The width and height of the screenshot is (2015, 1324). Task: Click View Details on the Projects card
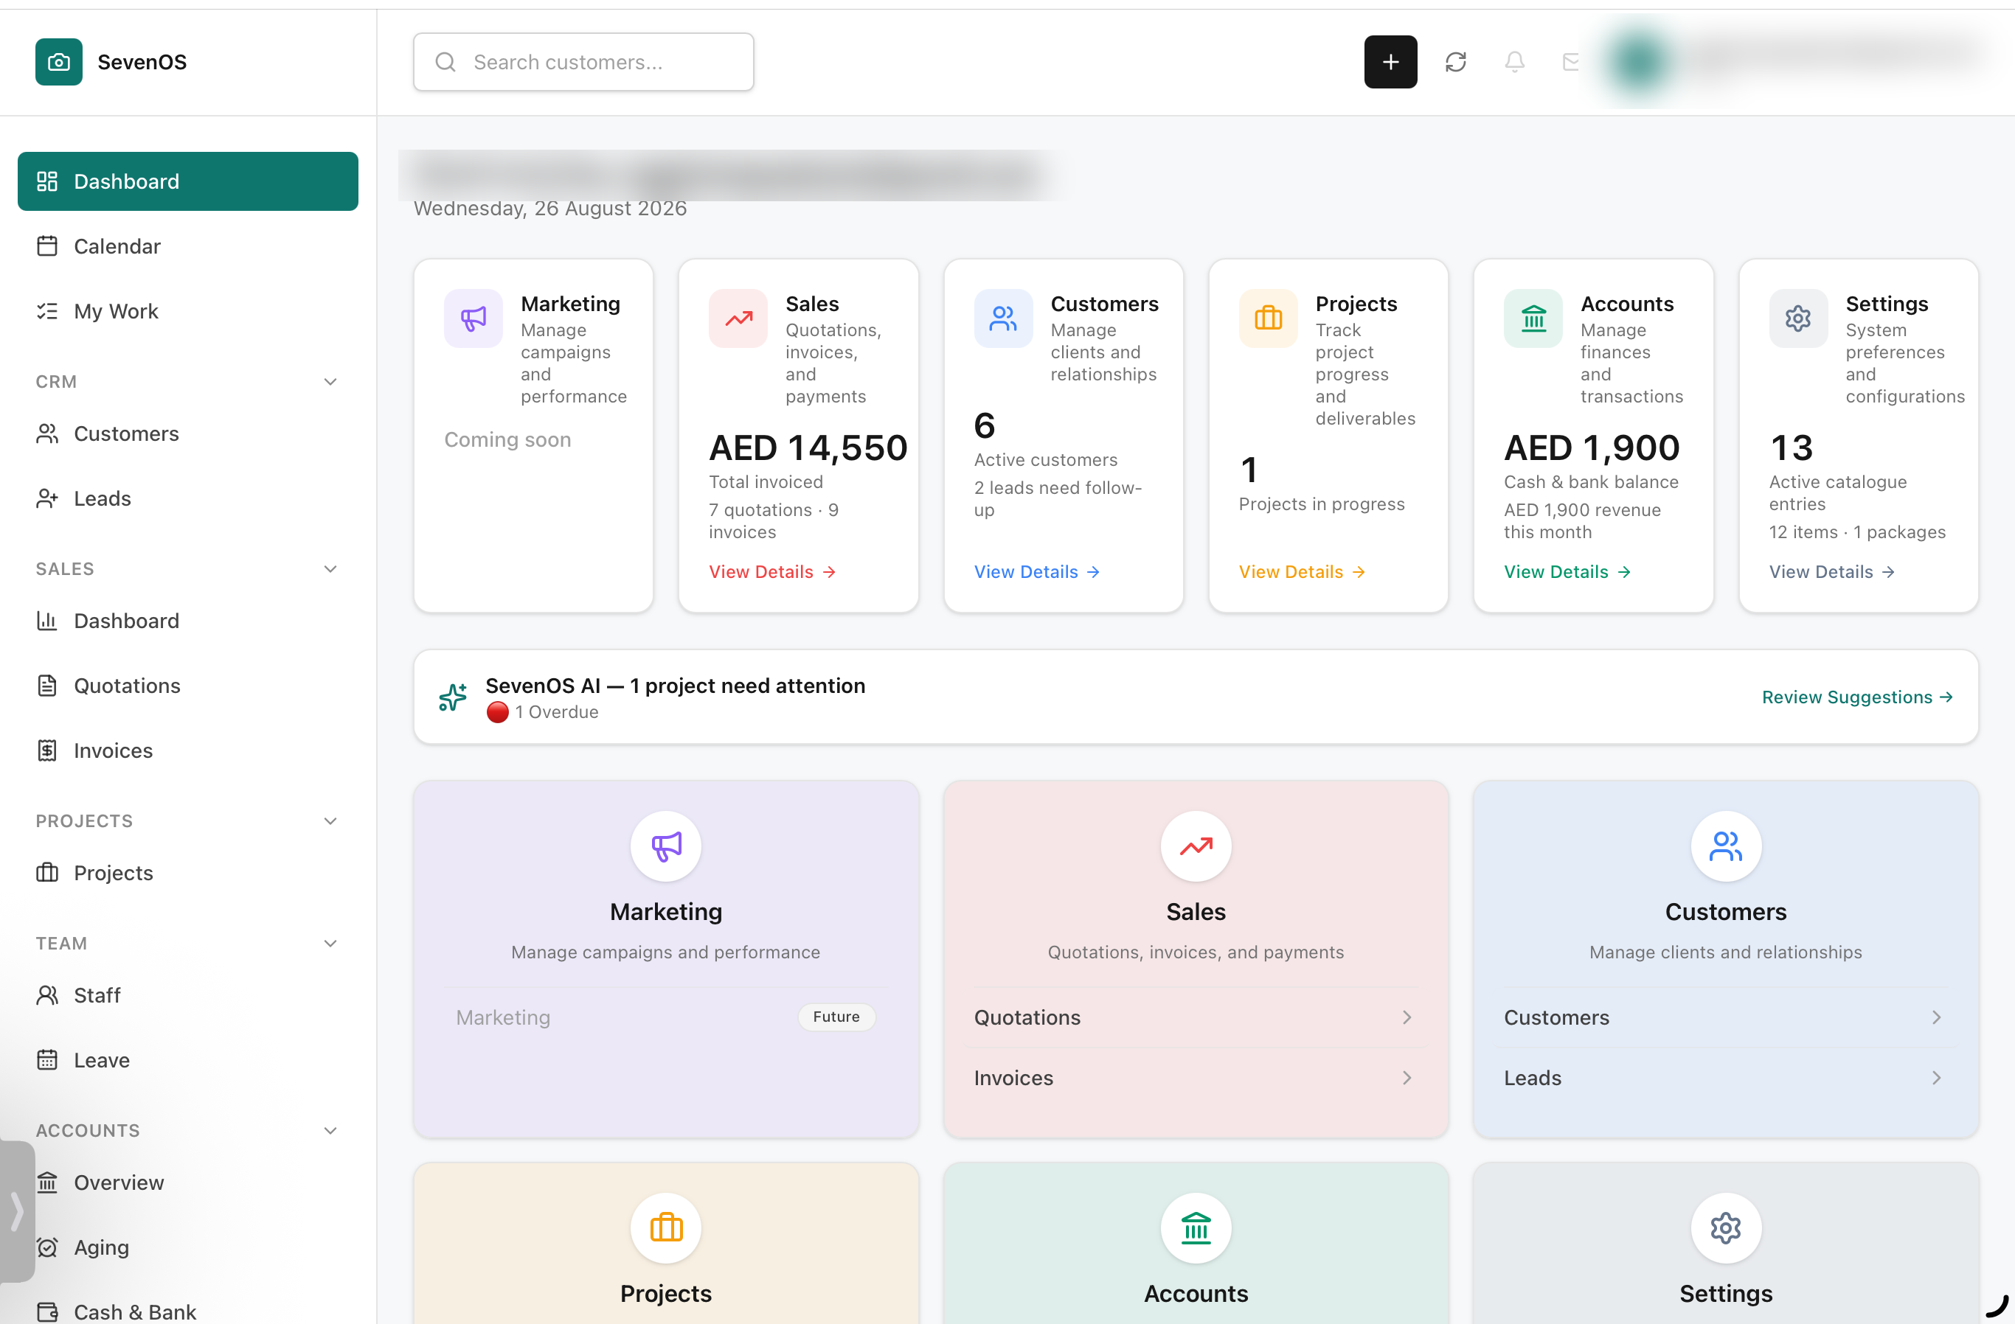1302,572
